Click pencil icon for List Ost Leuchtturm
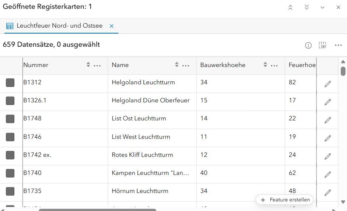The image size is (347, 211). [x=327, y=120]
